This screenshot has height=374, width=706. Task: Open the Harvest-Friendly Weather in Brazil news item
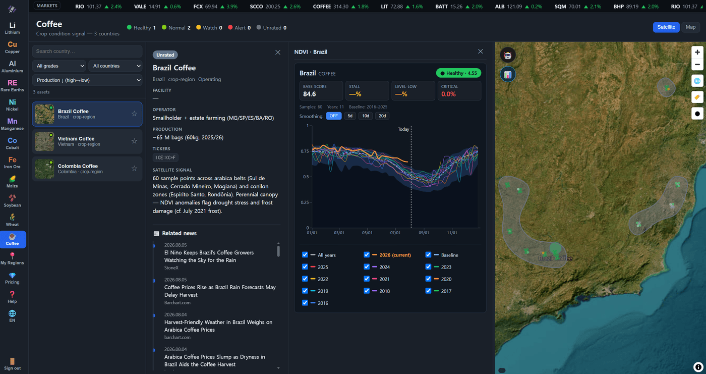point(218,326)
